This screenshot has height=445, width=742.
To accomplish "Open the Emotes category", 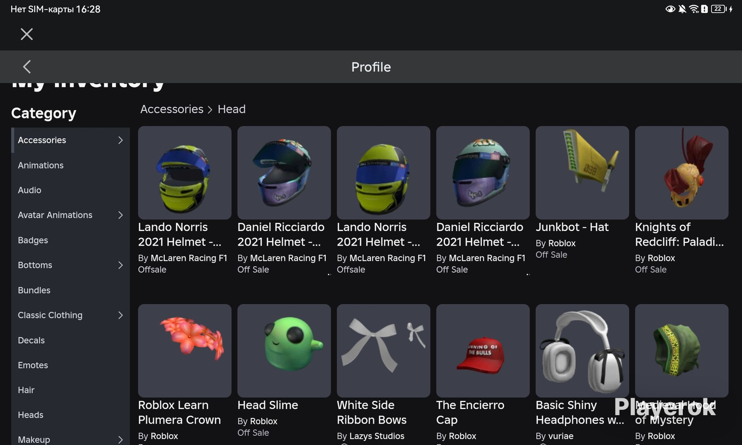I will pos(70,365).
